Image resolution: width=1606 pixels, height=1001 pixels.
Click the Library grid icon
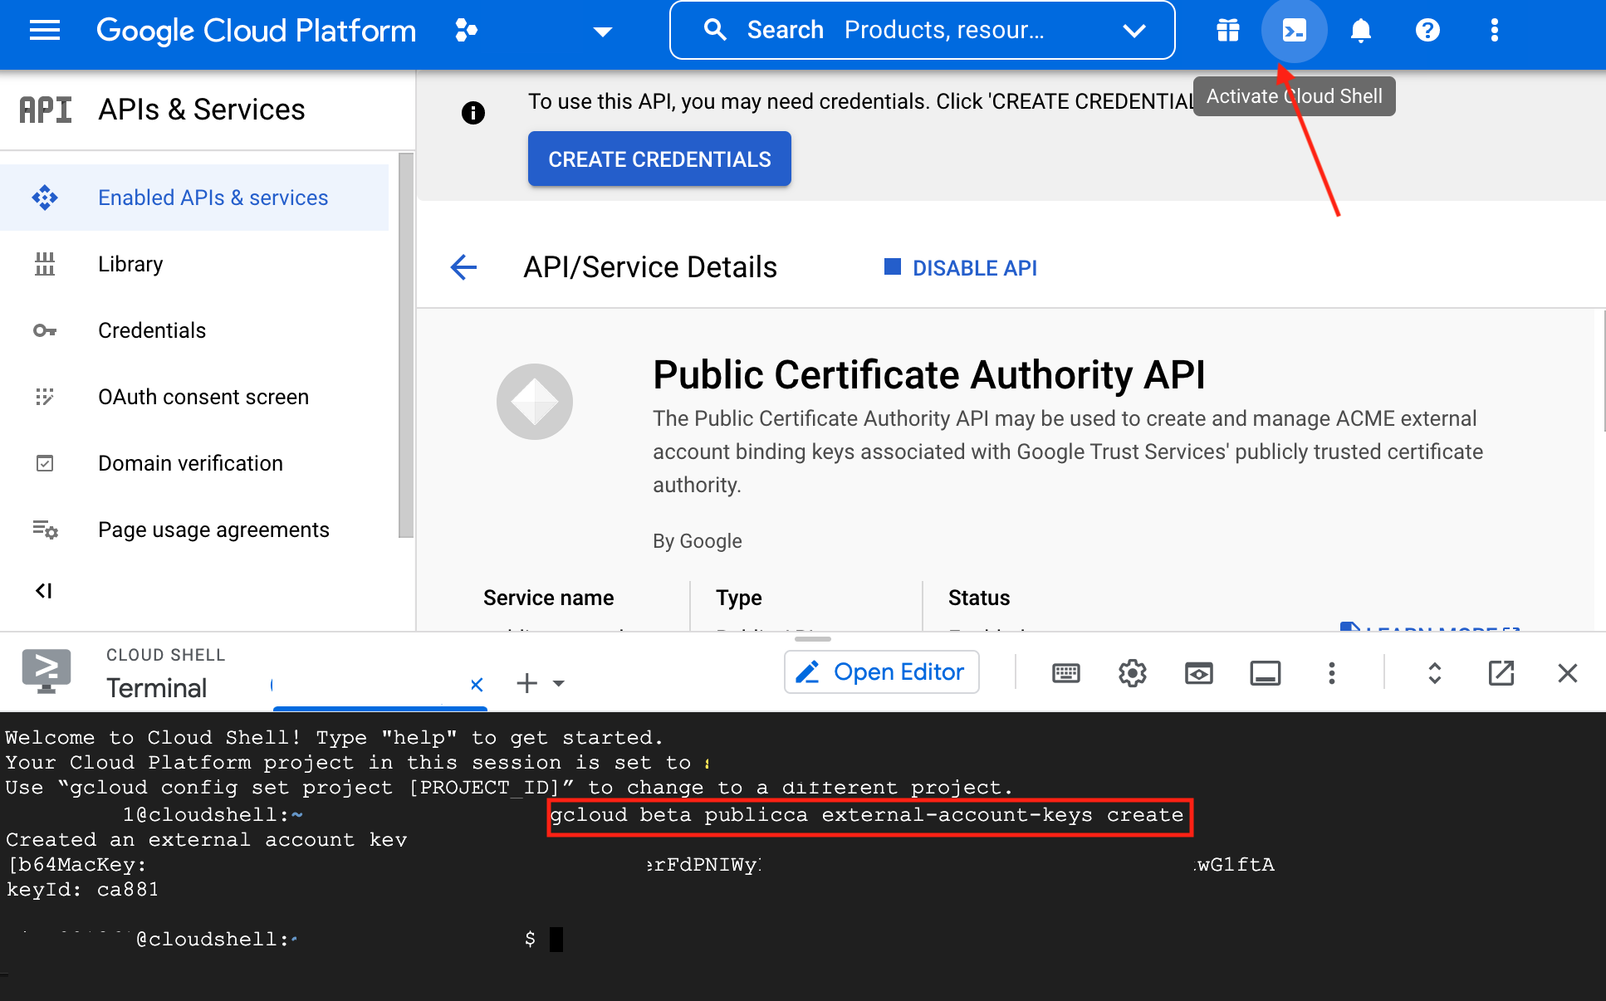coord(45,264)
